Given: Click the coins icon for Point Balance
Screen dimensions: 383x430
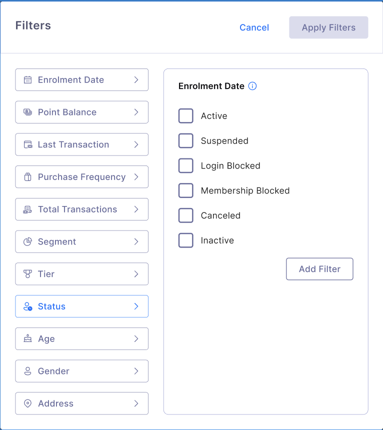Looking at the screenshot, I should pyautogui.click(x=28, y=112).
